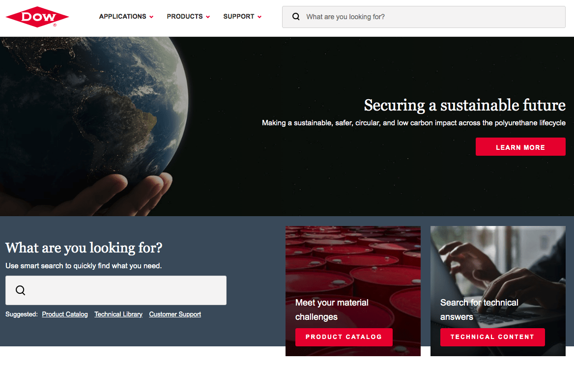
Task: Click the magnifier icon in smart search box
Action: 20,290
